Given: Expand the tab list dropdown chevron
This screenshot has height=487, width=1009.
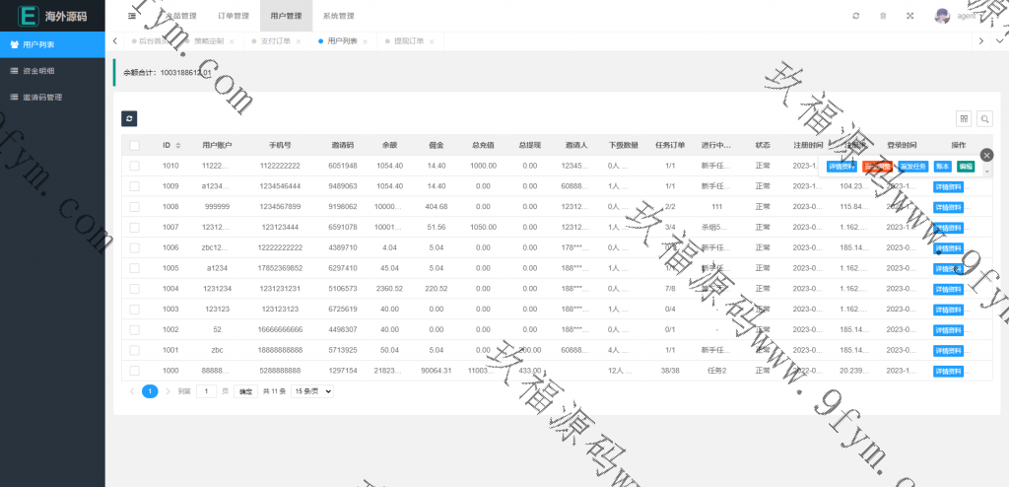Looking at the screenshot, I should (982, 41).
